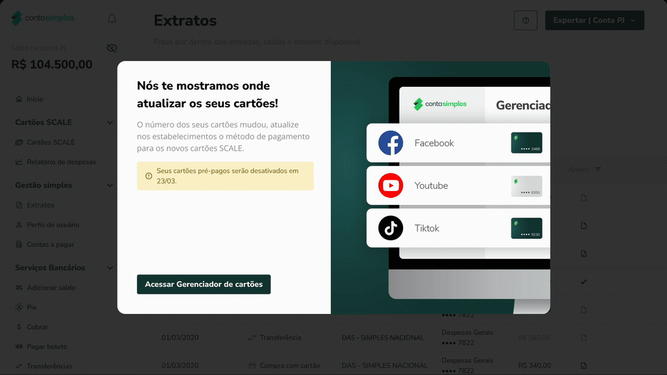Click the help question mark button
The width and height of the screenshot is (667, 375).
tap(526, 20)
